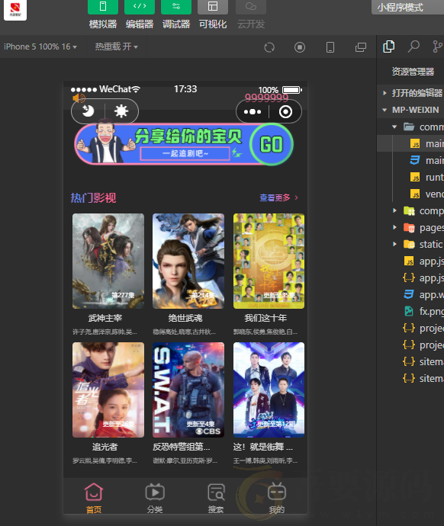This screenshot has height=526, width=444.
Task: Open the file explorer copy-pages icon
Action: (388, 47)
